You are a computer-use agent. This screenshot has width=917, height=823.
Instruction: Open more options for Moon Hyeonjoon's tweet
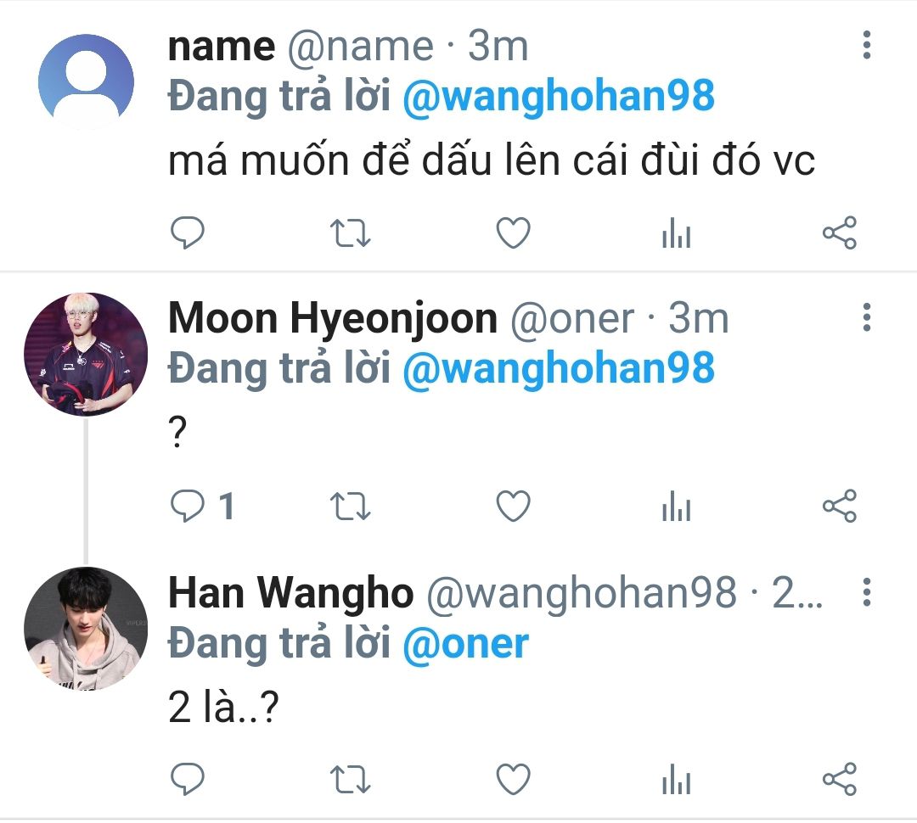(866, 317)
